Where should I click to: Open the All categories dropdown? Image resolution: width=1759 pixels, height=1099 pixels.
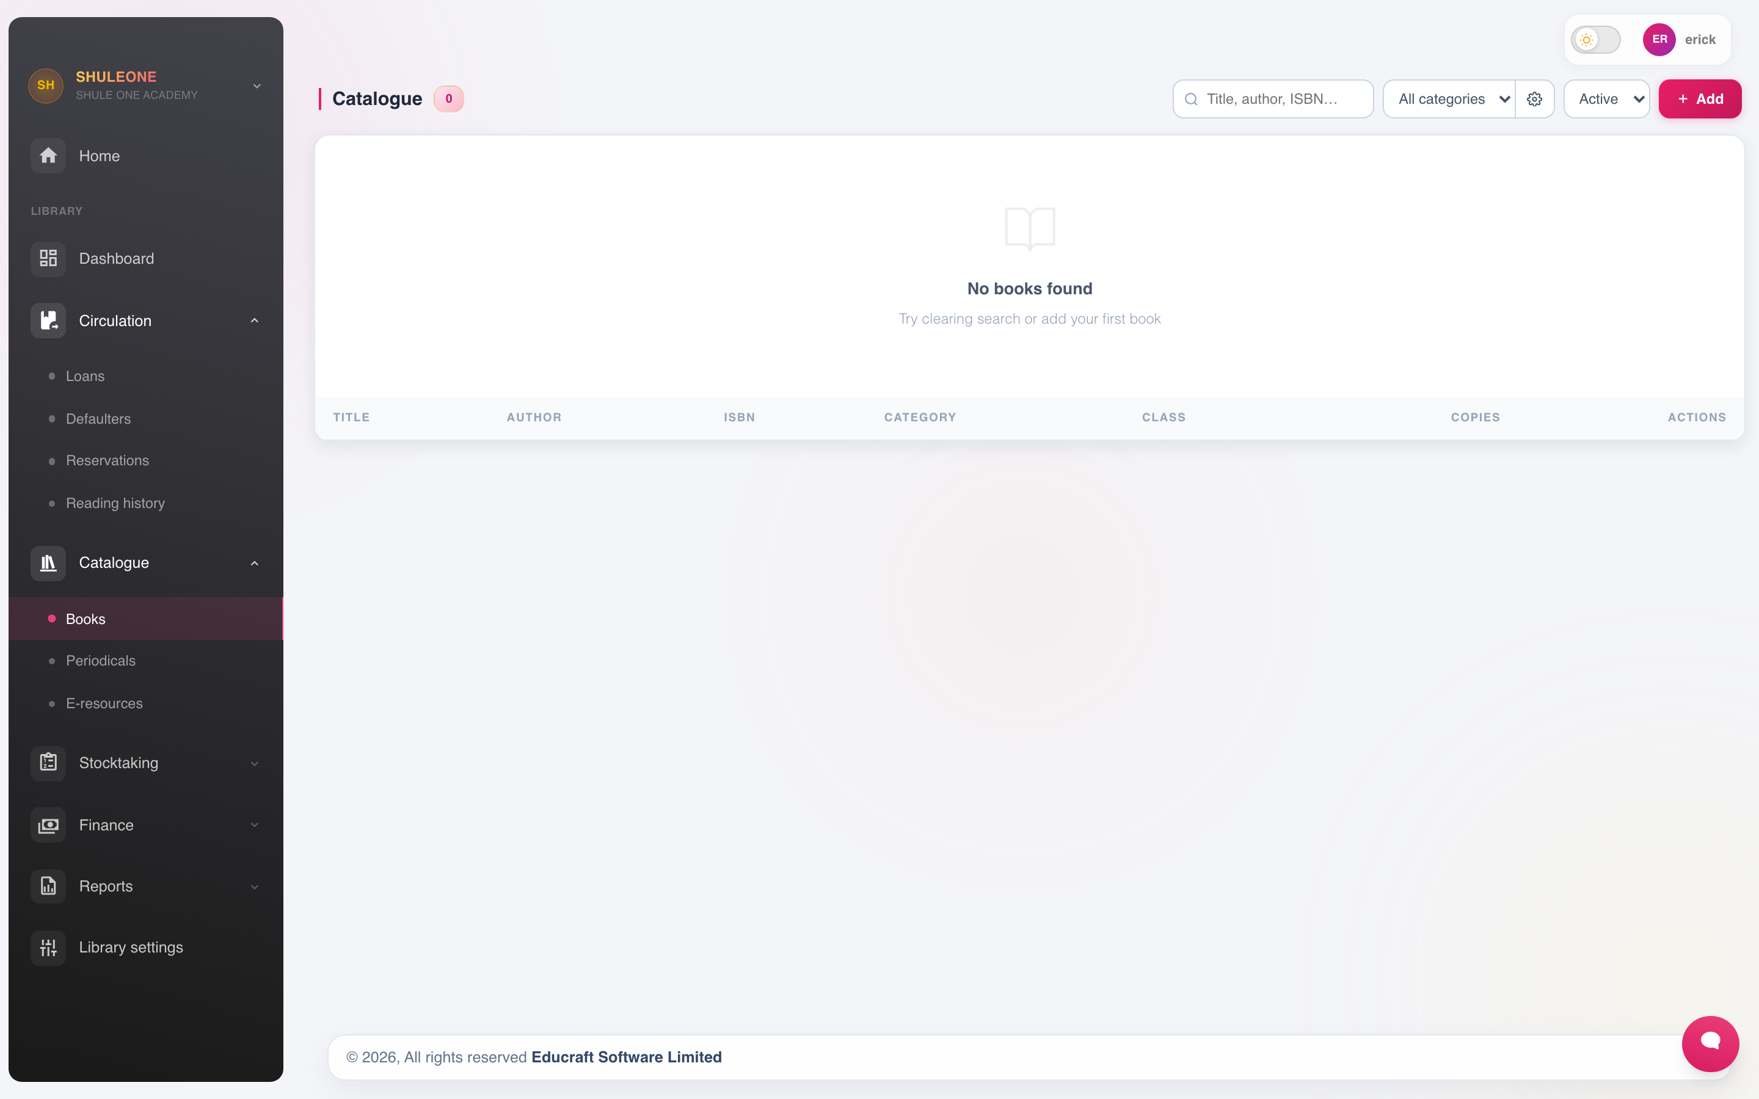[x=1449, y=99]
